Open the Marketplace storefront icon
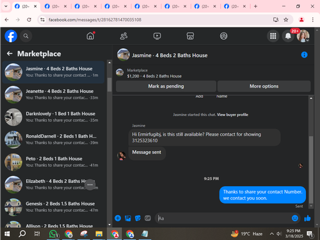Screen dimensions: 320x240 pos(190,36)
